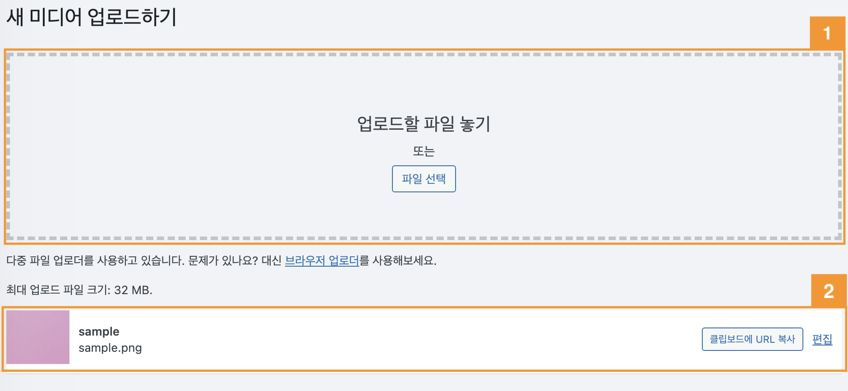
Task: Click the orange number 2 badge
Action: click(x=829, y=291)
